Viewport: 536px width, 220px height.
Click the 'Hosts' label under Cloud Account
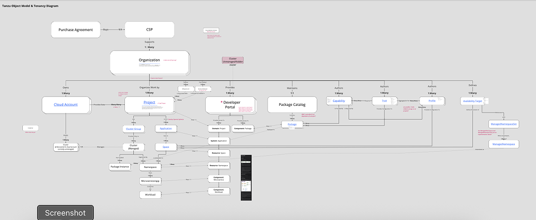[65, 135]
